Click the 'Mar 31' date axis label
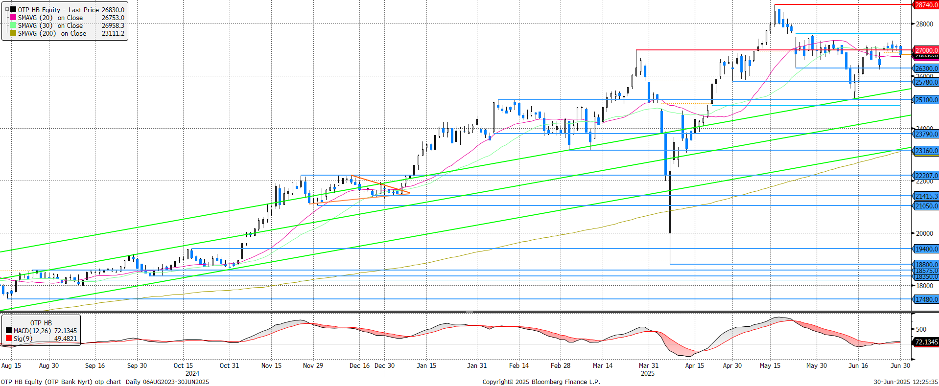 (649, 365)
